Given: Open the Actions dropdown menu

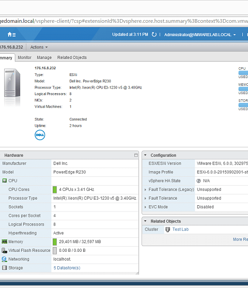Looking at the screenshot, I should (39, 47).
